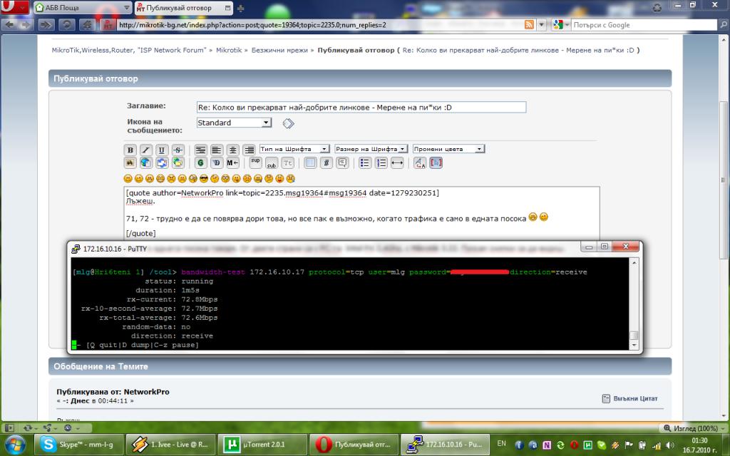Apply strikethrough formatting to text
730x456 pixels.
(x=178, y=150)
